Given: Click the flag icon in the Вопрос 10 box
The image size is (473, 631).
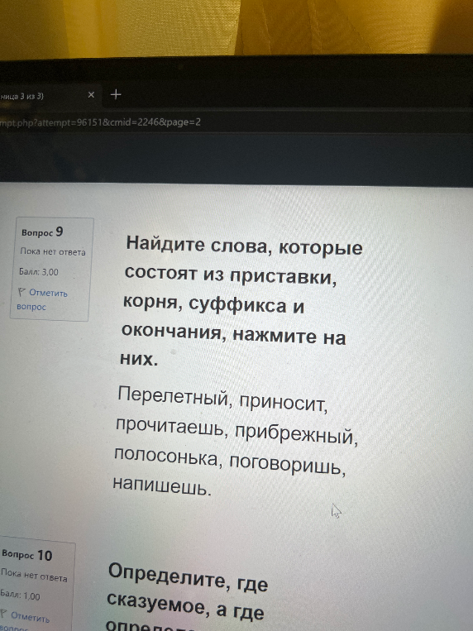Looking at the screenshot, I should click(x=4, y=614).
